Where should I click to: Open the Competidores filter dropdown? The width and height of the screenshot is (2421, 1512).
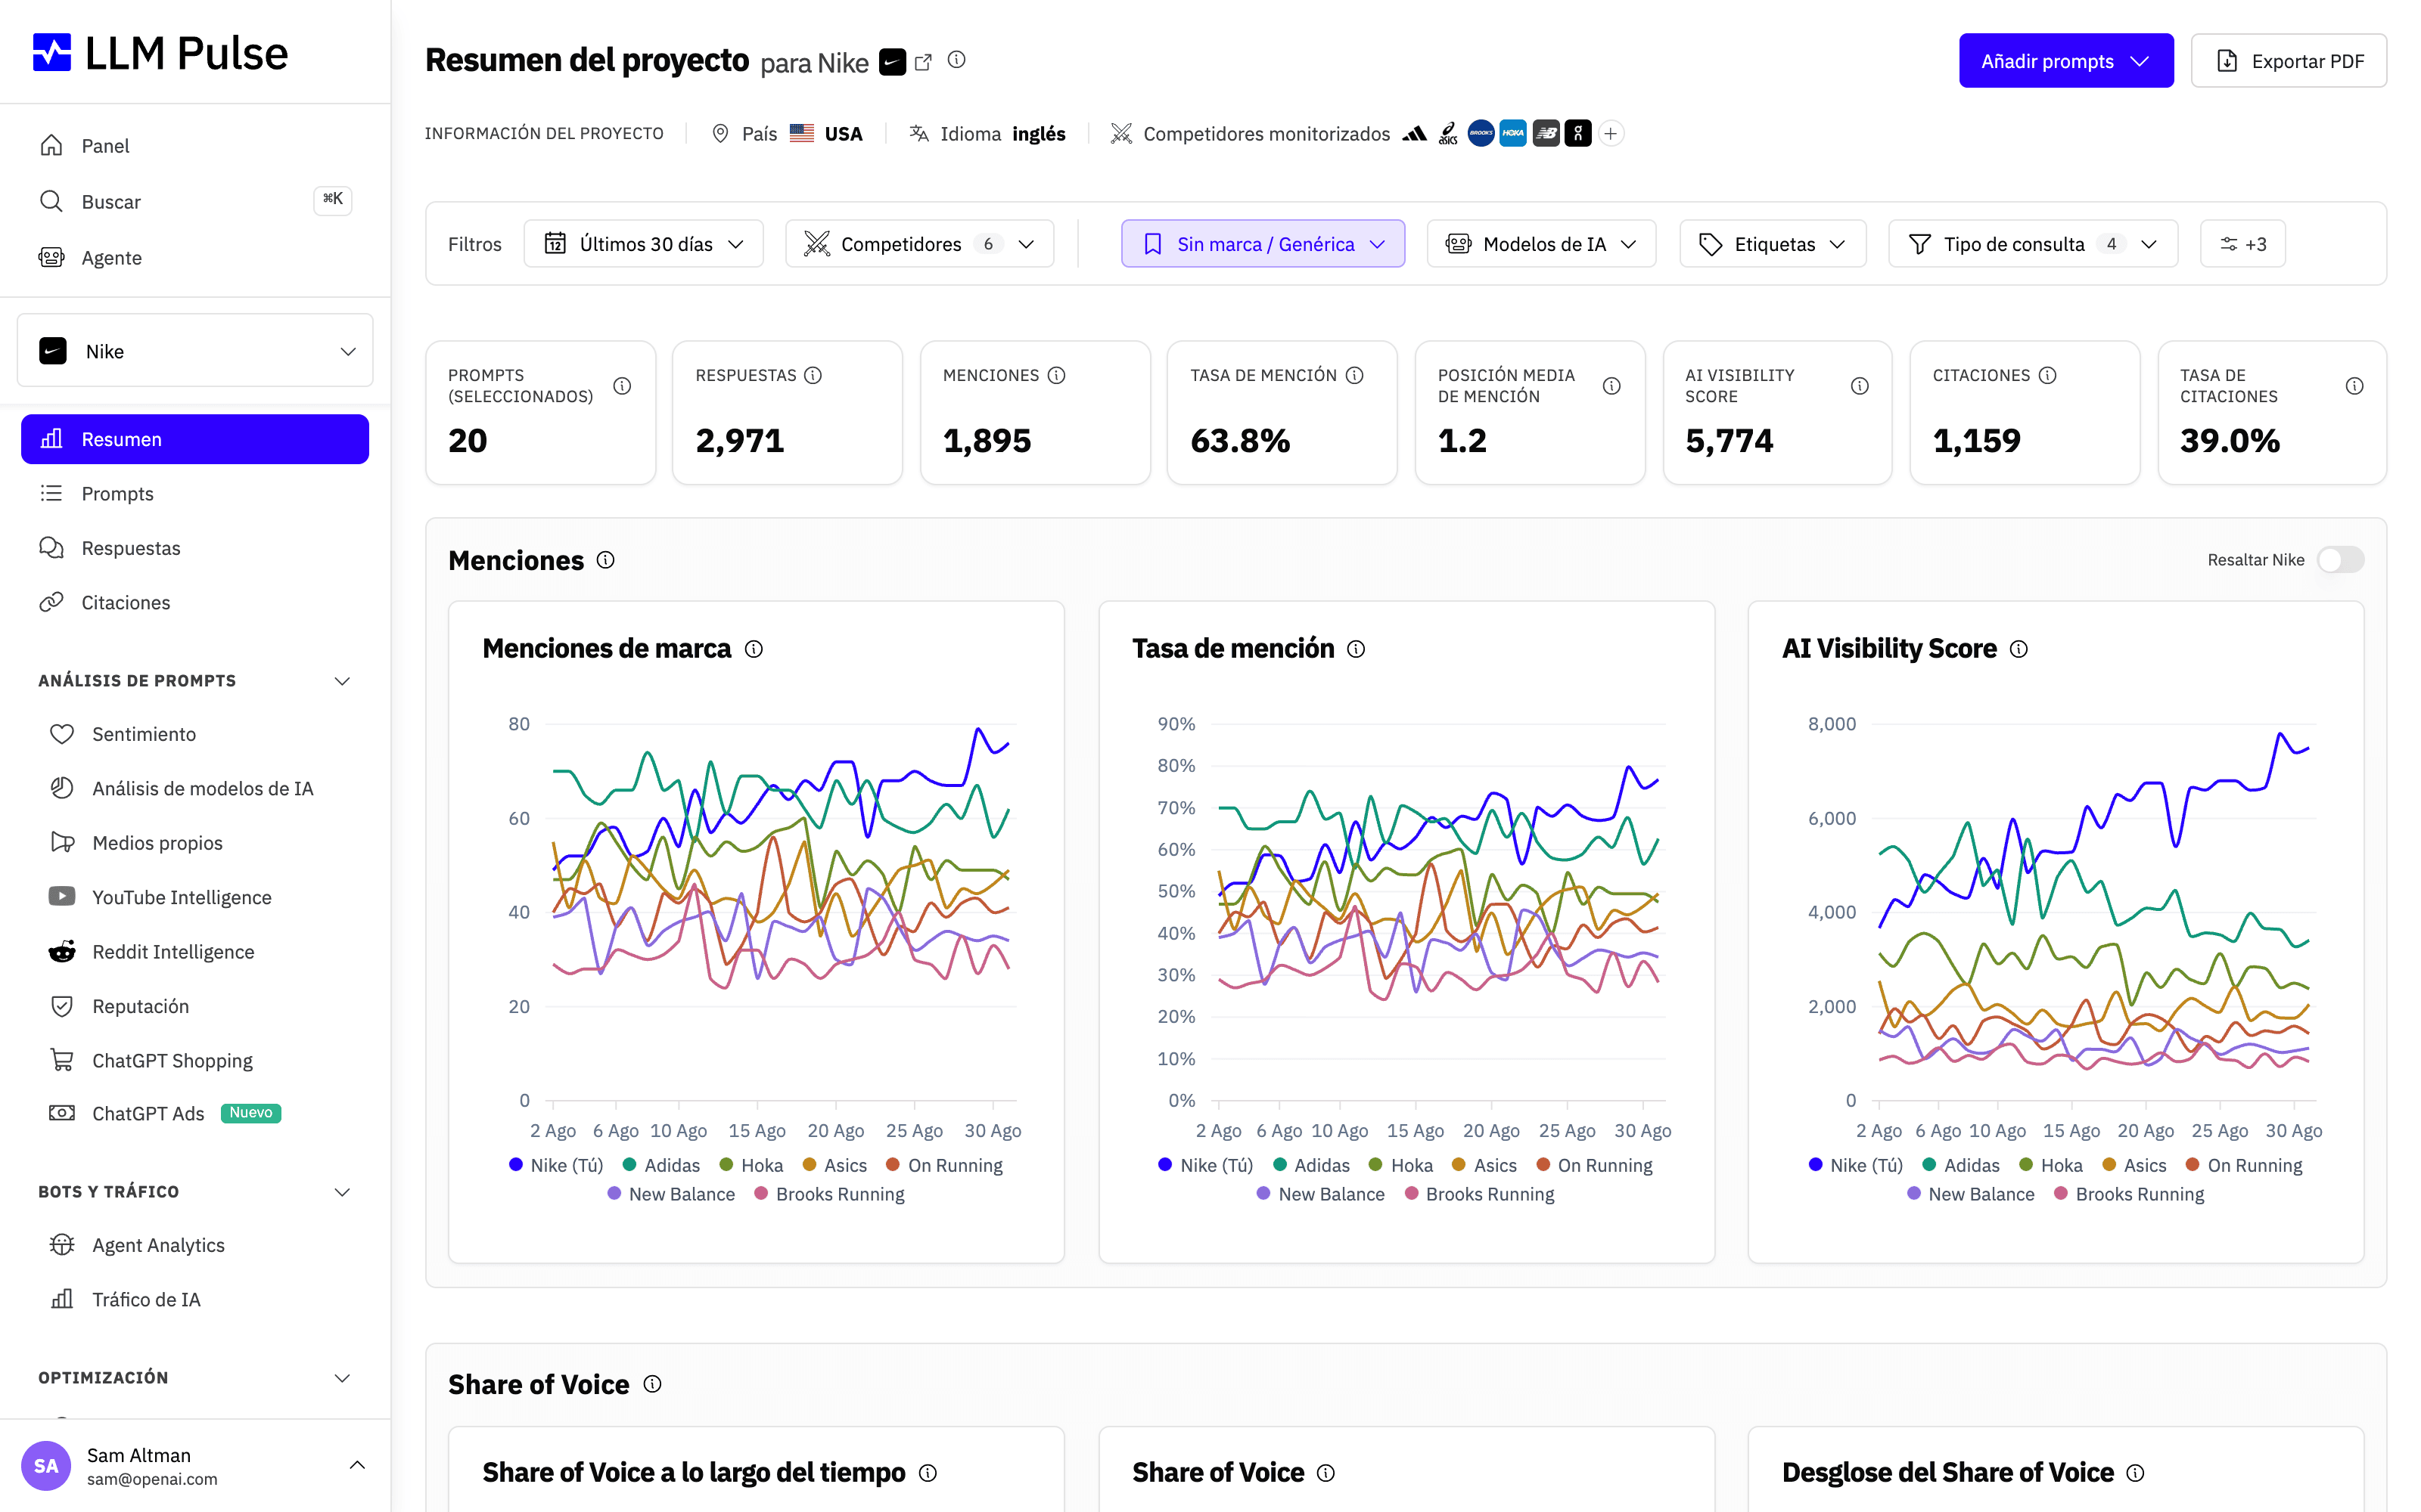click(919, 244)
